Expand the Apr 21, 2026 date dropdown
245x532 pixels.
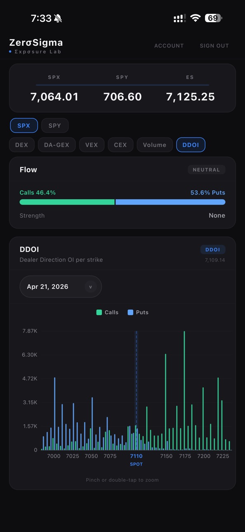click(x=61, y=287)
